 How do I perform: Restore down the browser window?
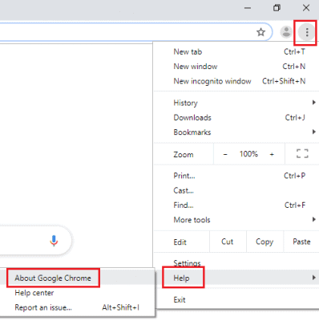point(277,8)
